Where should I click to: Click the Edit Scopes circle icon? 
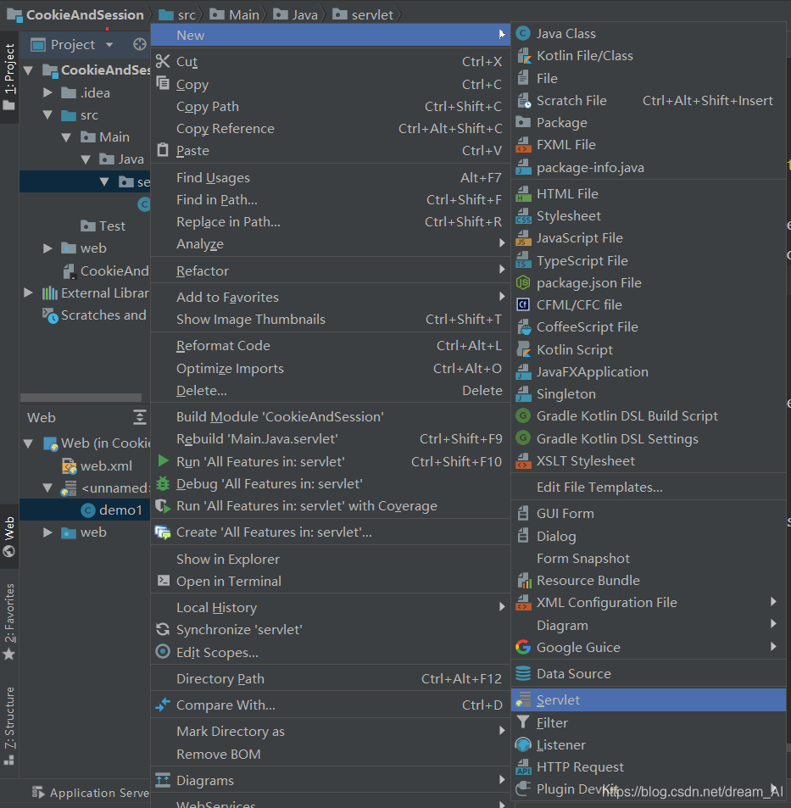point(163,652)
